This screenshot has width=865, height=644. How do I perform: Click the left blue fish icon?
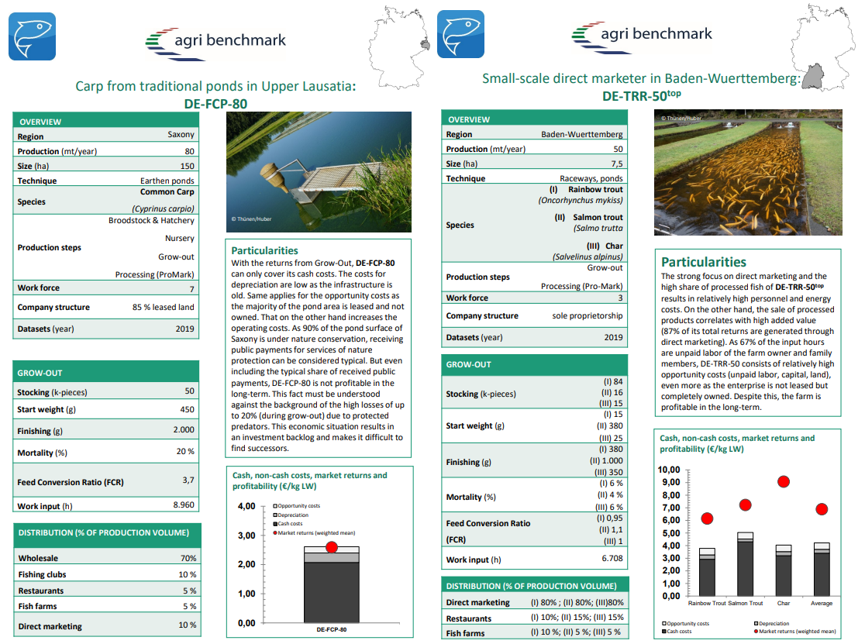(32, 36)
